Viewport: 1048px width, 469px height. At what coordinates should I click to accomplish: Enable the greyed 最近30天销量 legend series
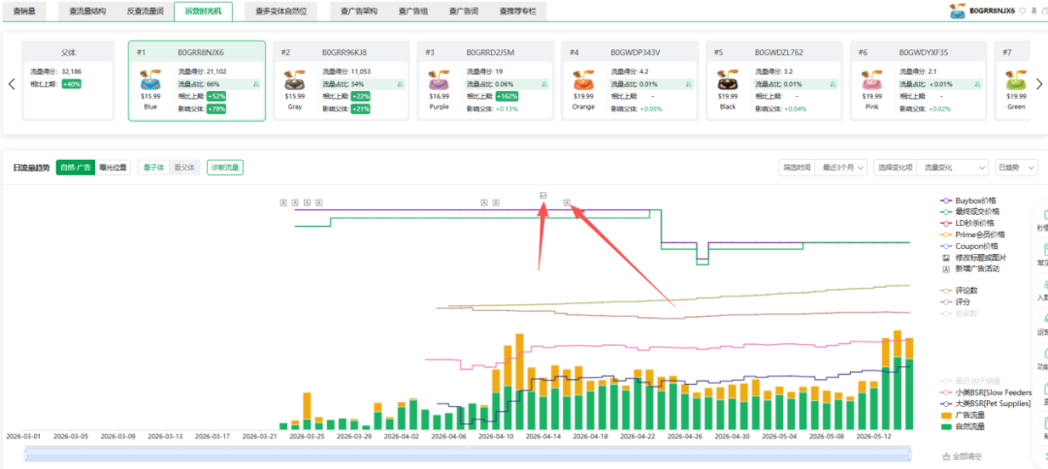click(x=970, y=380)
